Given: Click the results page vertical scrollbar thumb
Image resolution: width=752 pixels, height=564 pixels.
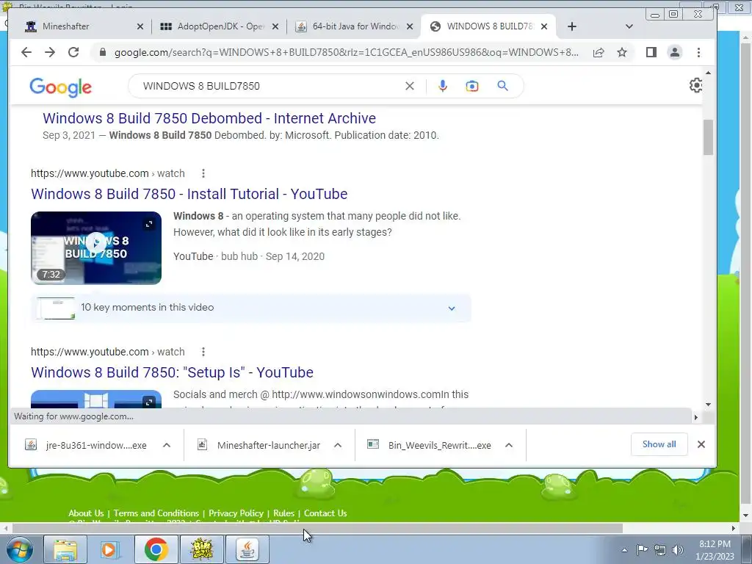Looking at the screenshot, I should click(709, 137).
